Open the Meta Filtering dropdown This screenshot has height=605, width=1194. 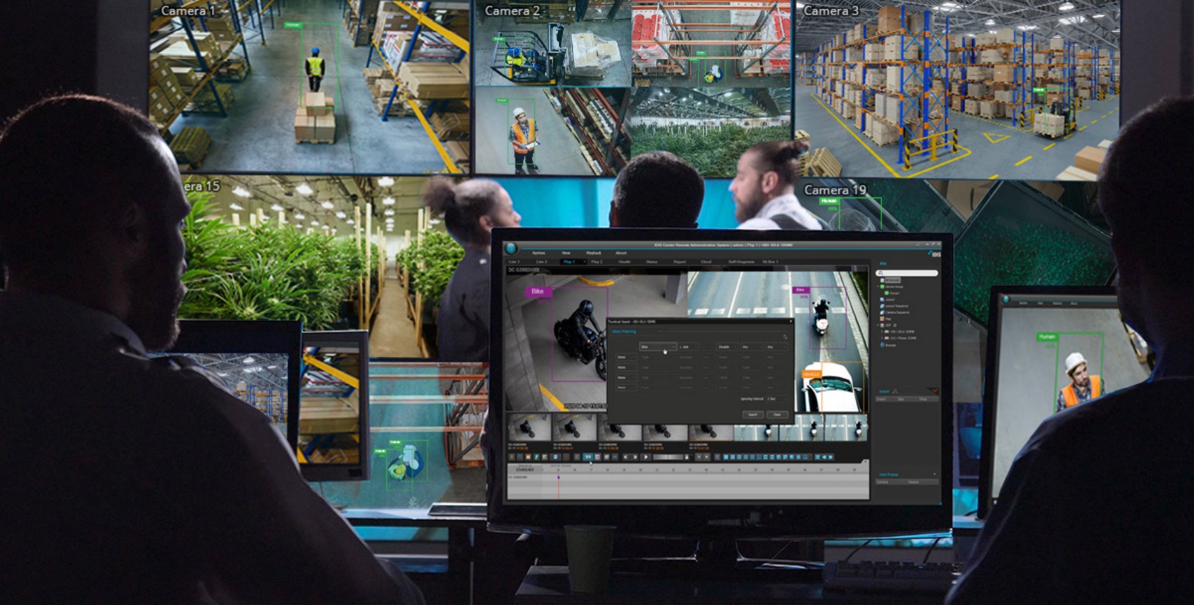click(637, 331)
